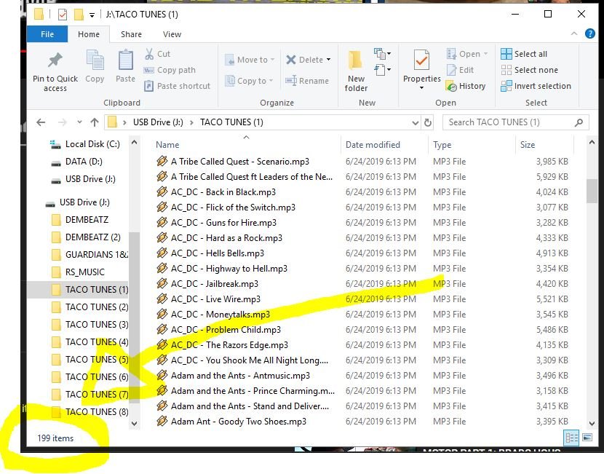This screenshot has height=474, width=604.
Task: Expand the Open button dropdown
Action: pyautogui.click(x=485, y=54)
